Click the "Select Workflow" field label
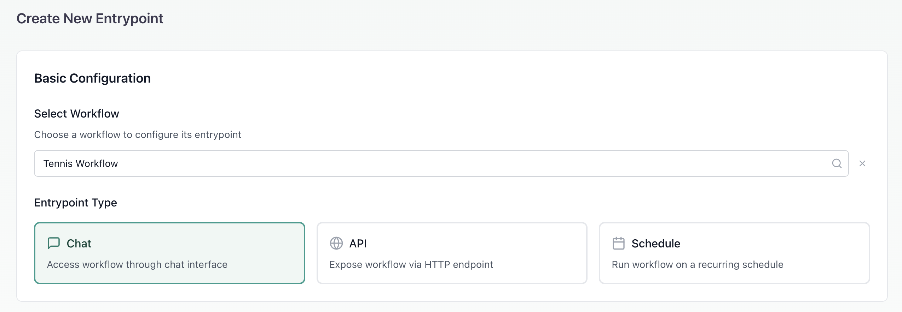The image size is (902, 312). pos(76,114)
